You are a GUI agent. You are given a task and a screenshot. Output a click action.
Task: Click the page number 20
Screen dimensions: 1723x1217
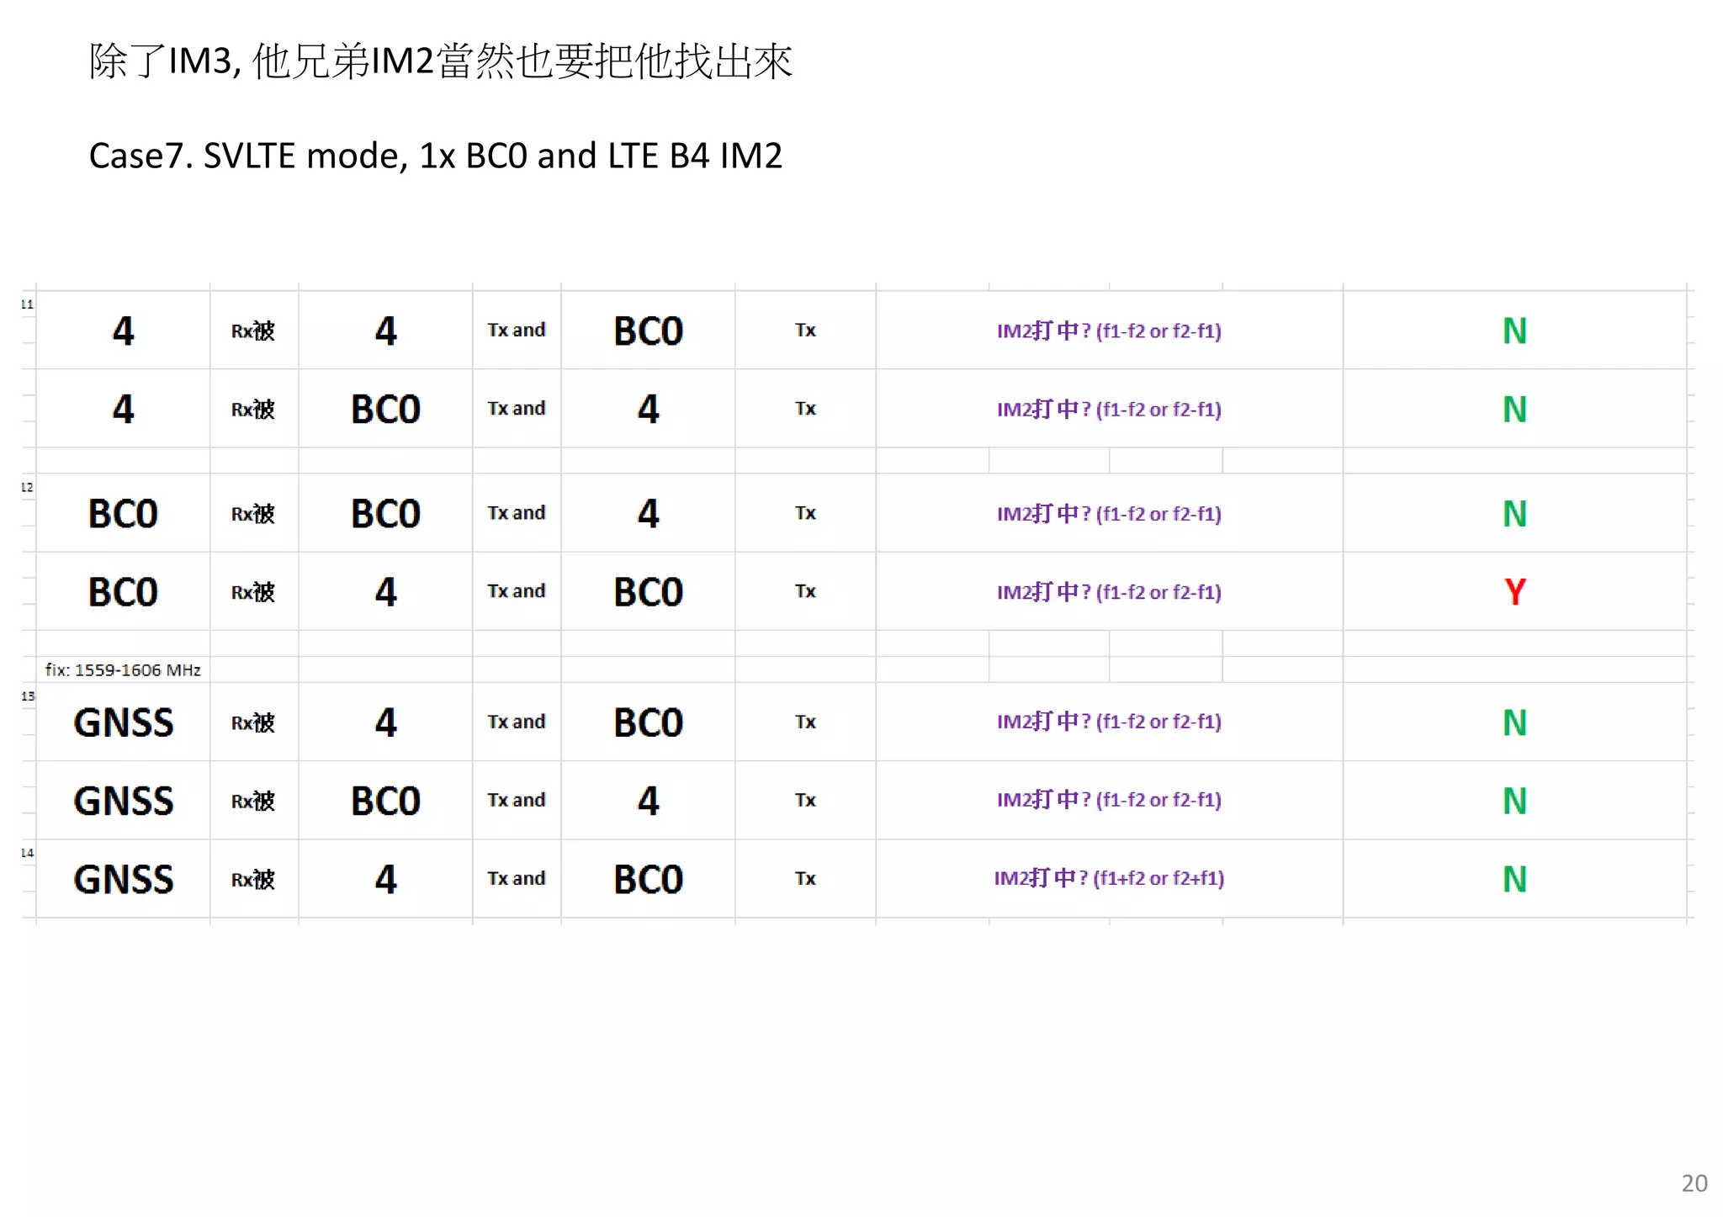click(1694, 1183)
